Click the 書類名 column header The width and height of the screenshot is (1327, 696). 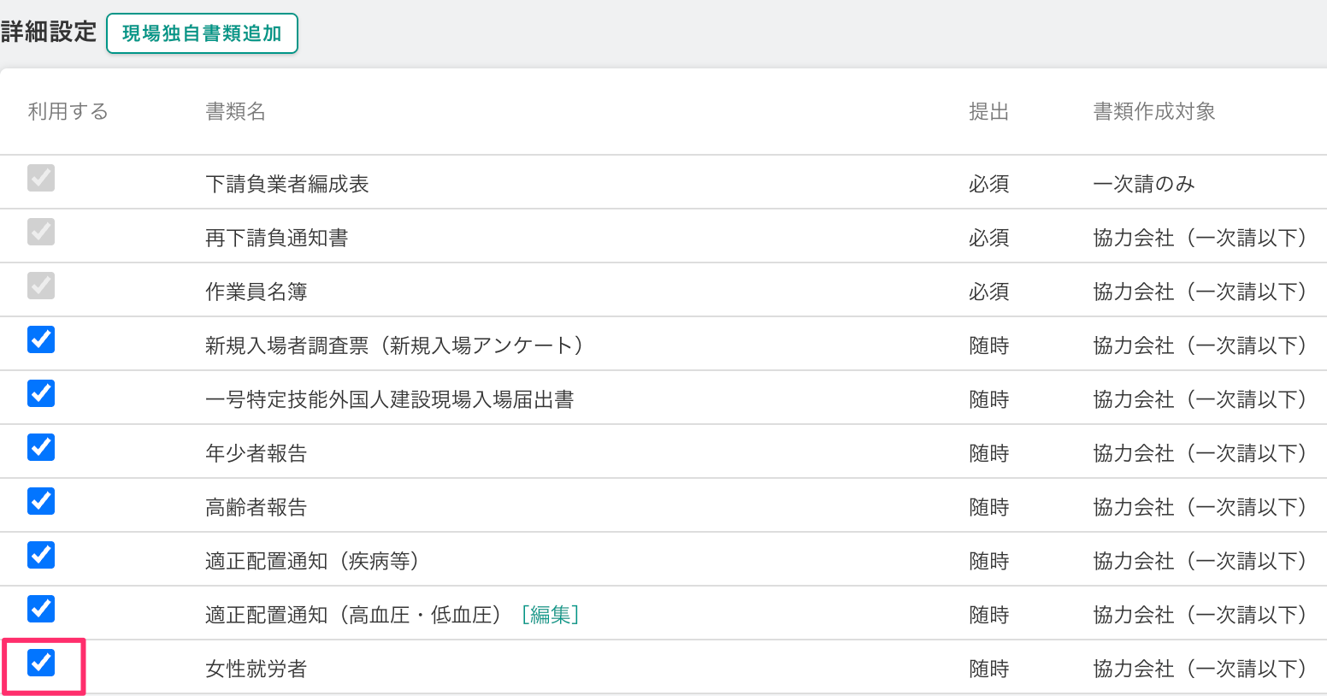[x=235, y=111]
